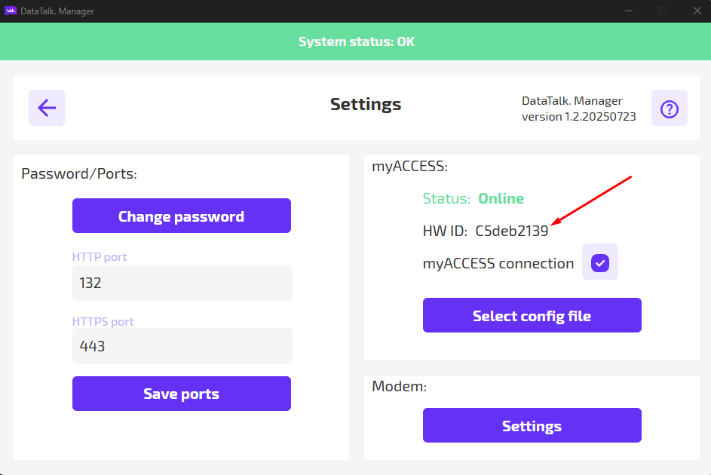Disable the myACCESS connection checkbox
The image size is (711, 475).
599,262
